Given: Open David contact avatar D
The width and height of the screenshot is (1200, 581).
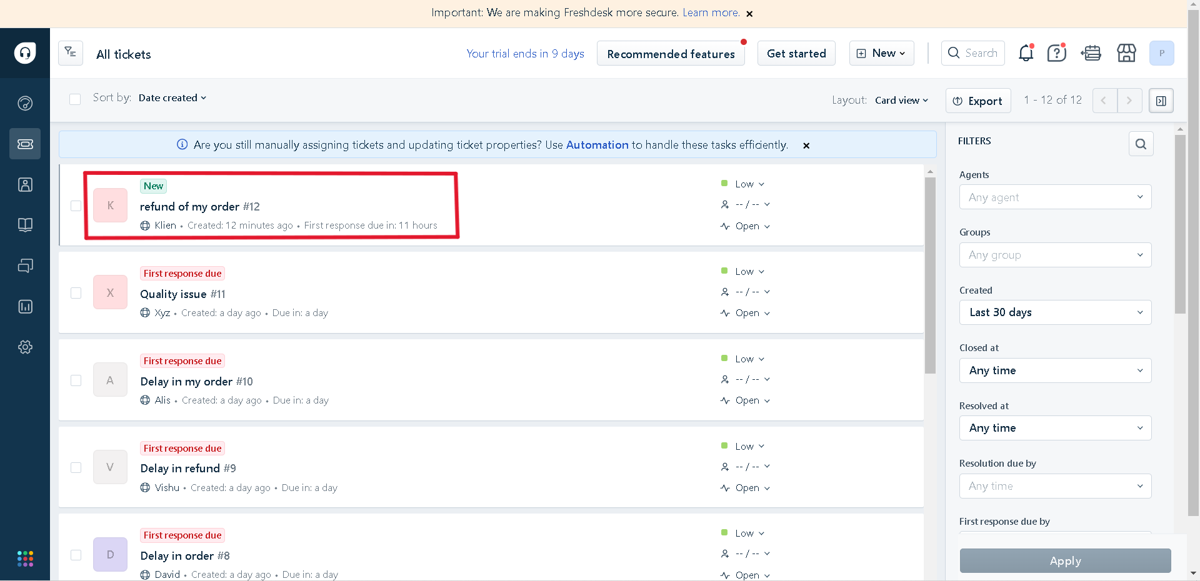Looking at the screenshot, I should (x=110, y=555).
